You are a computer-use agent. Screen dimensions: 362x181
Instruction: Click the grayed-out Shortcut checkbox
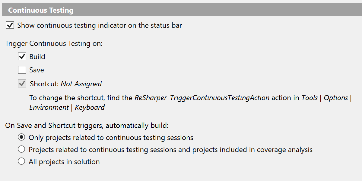coord(22,84)
